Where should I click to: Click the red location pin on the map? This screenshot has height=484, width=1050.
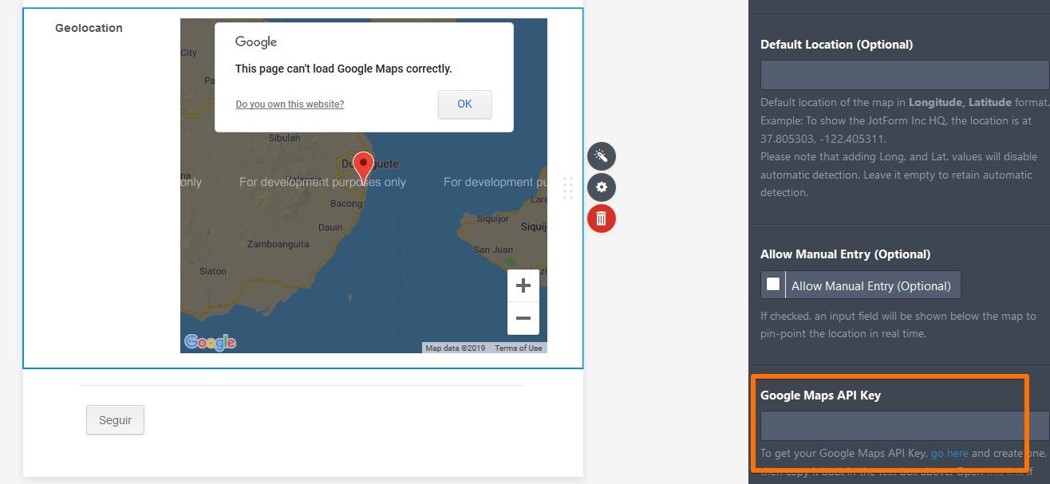click(363, 165)
